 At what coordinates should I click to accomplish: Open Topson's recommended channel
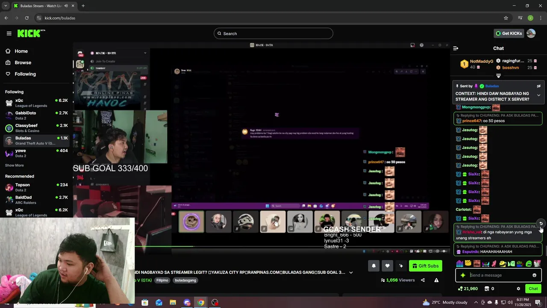[36, 187]
